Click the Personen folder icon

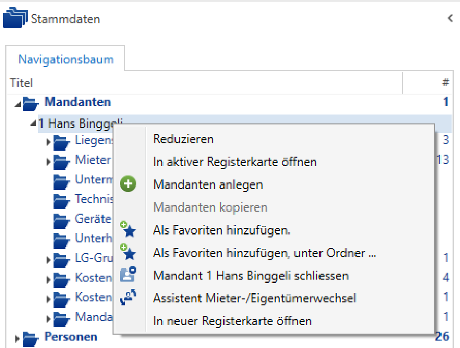pos(31,339)
